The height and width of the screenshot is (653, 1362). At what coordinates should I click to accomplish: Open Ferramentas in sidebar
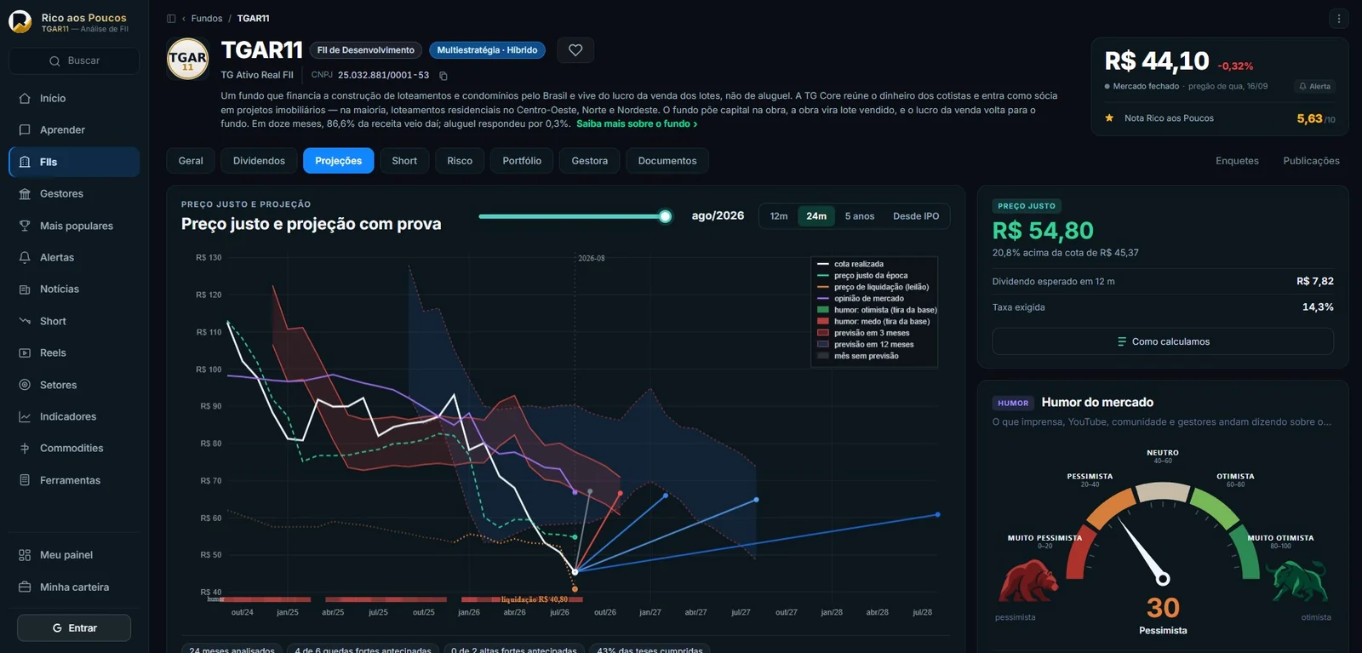coord(74,480)
